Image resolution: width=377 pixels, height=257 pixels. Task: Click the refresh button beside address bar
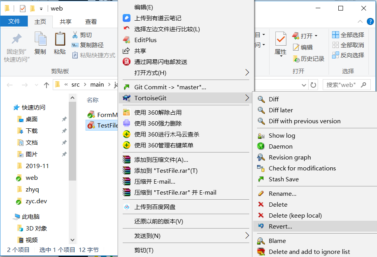tap(313, 85)
